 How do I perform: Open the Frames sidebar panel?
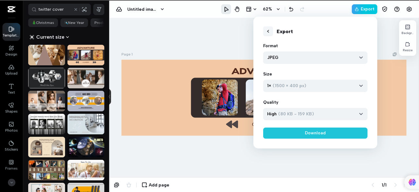(11, 165)
